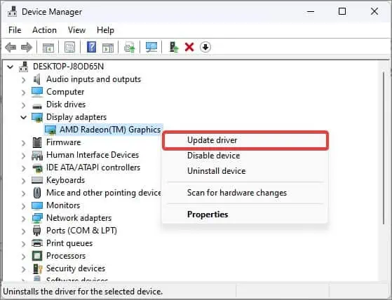Click the Processors icon
This screenshot has height=300, width=392.
tap(37, 256)
